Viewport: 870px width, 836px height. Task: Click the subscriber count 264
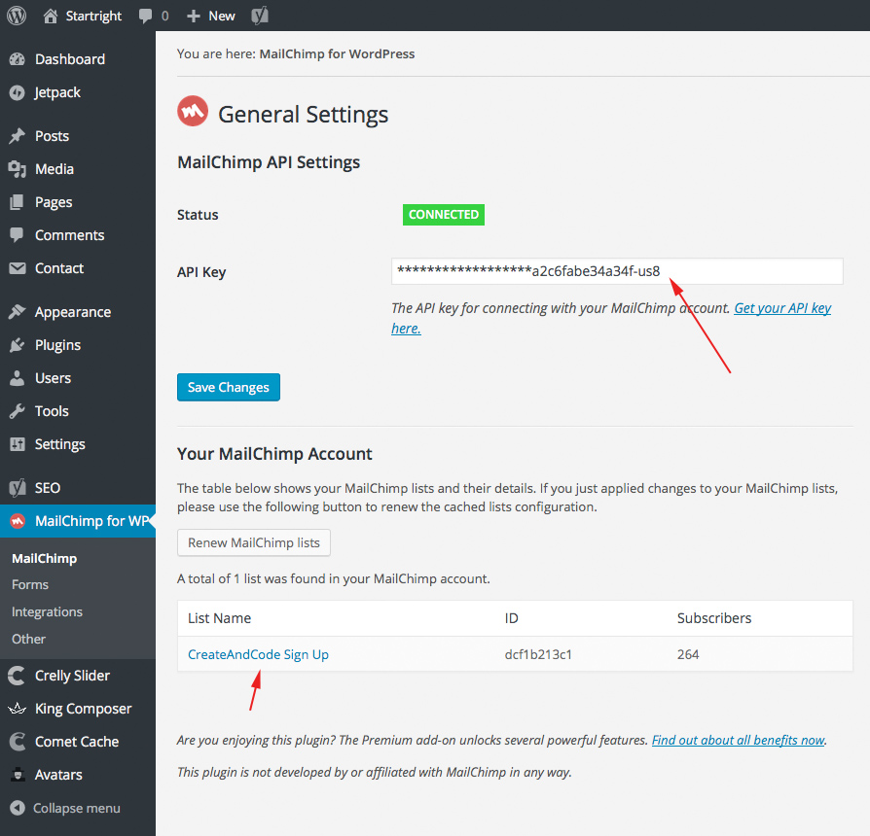[688, 655]
